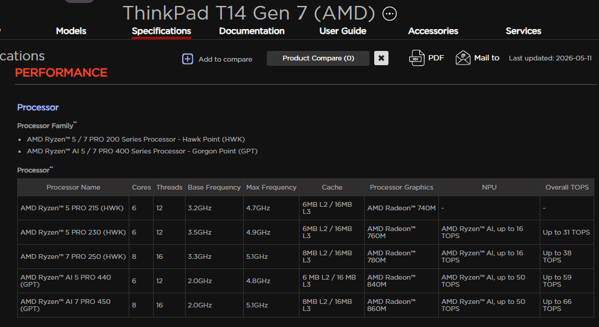Click the Up to 31 TOPS cell
This screenshot has width=599, height=327.
point(567,232)
